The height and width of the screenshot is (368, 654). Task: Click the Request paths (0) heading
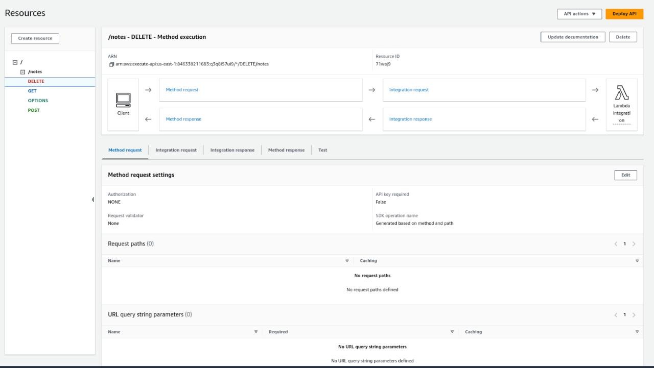[131, 244]
